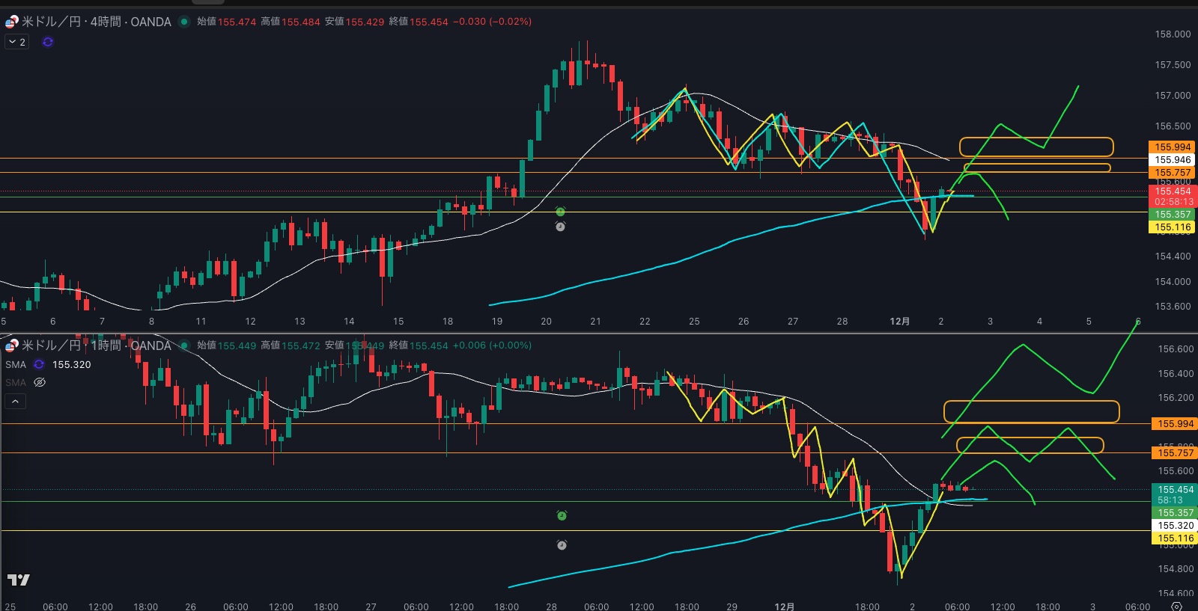Click the gray clock icon on 4-hour chart
Image resolution: width=1198 pixels, height=611 pixels.
point(560,227)
